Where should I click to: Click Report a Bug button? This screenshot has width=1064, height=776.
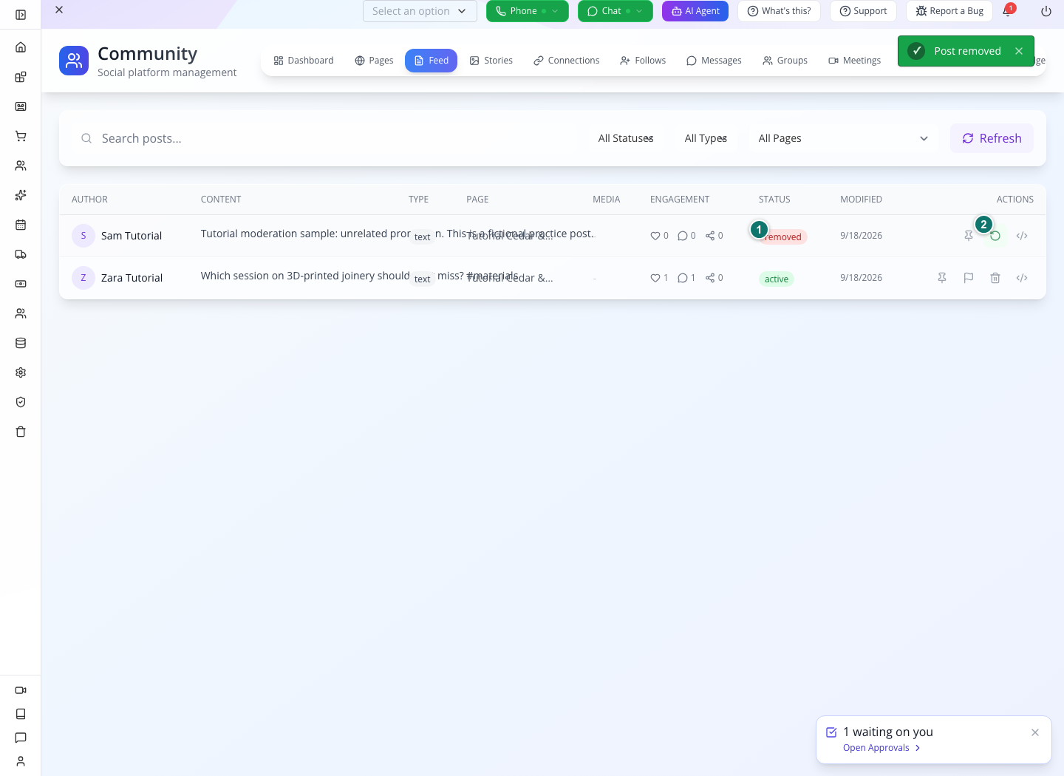click(949, 11)
